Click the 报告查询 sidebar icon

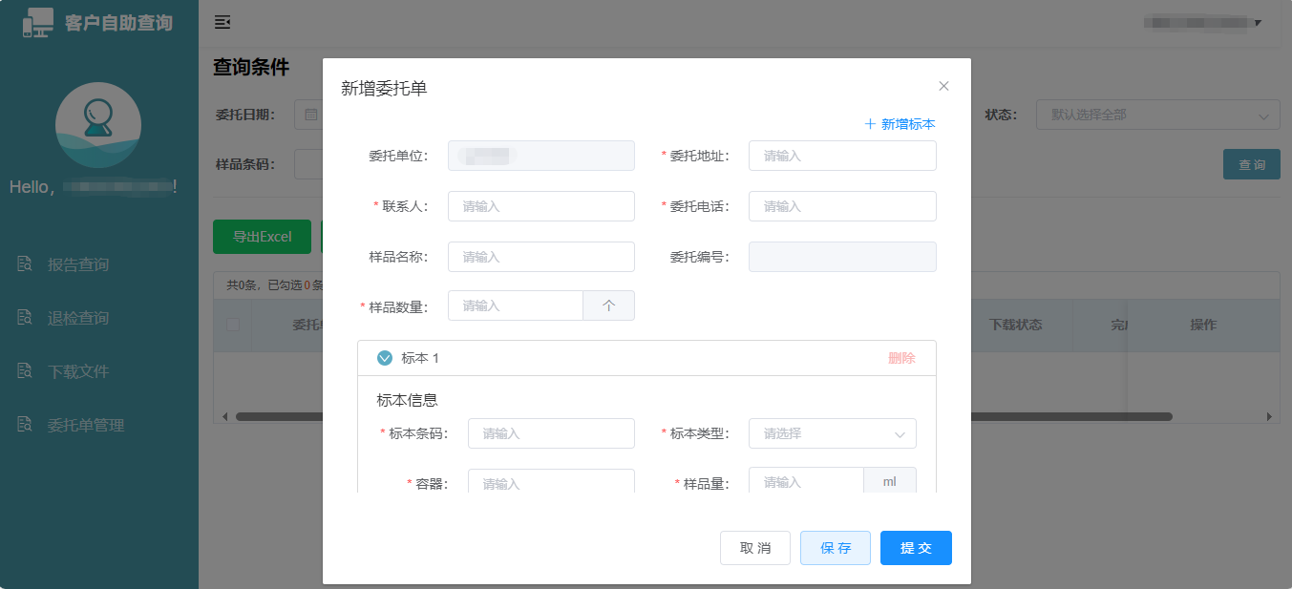click(25, 264)
